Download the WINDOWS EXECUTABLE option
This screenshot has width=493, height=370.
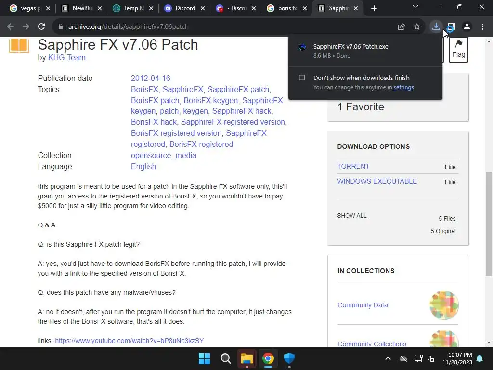[377, 181]
